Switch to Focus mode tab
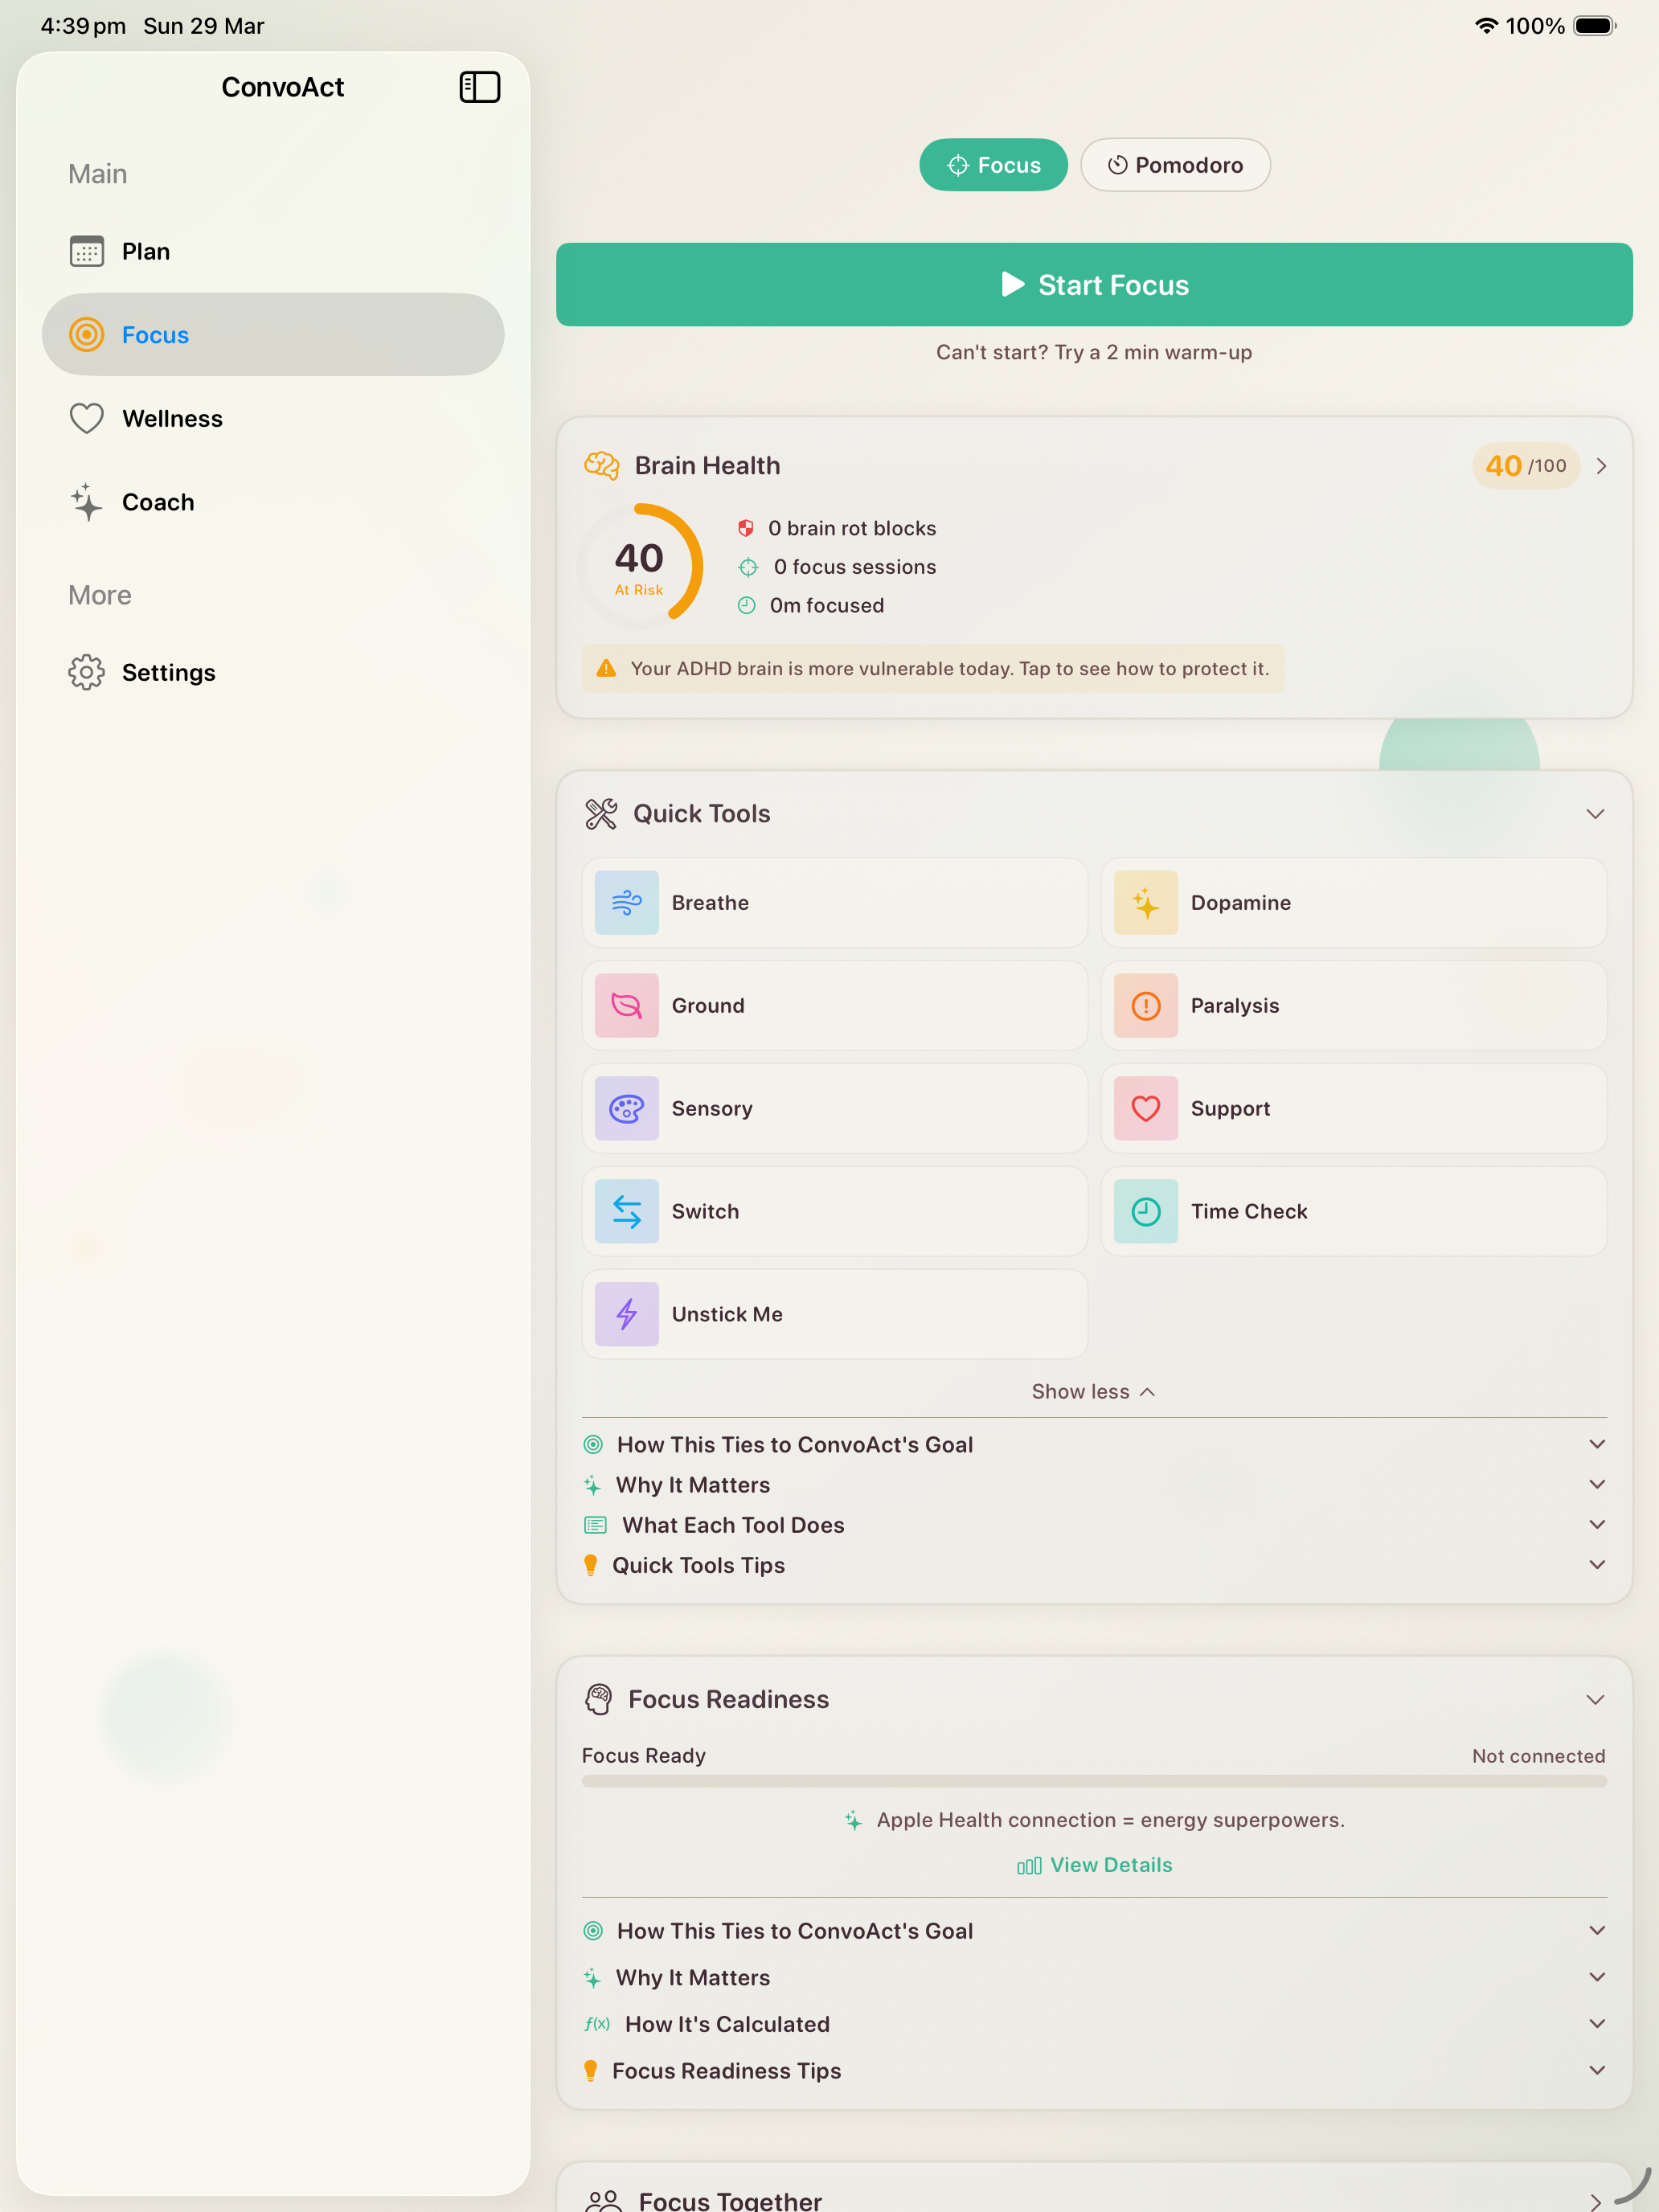Screen dimensions: 1659x2212 point(993,165)
